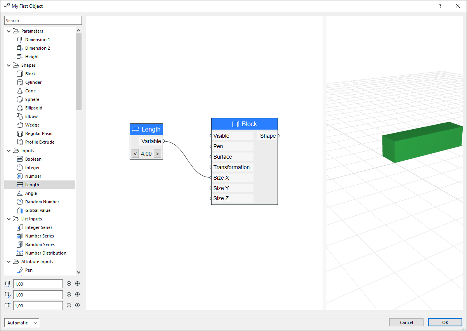Pick the Sphere shape icon

point(20,99)
